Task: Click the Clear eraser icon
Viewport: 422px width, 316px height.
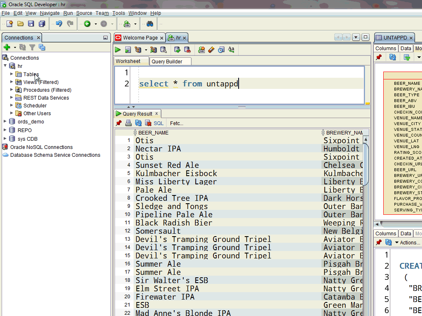Action: [211, 50]
